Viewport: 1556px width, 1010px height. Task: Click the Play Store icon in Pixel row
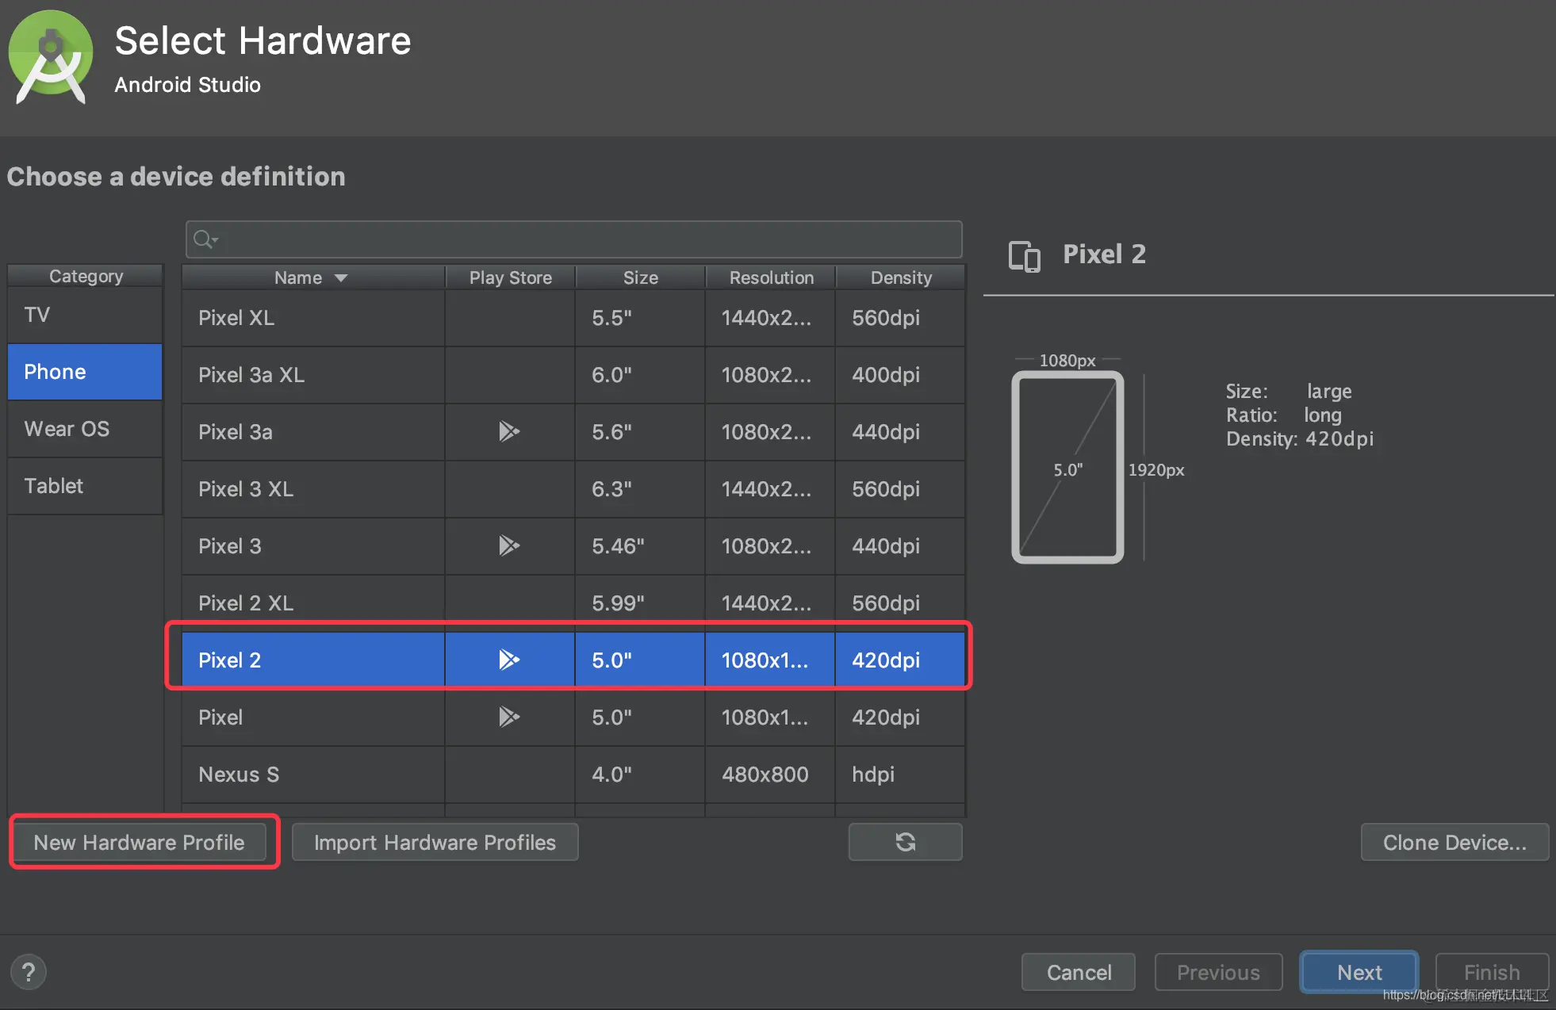tap(508, 717)
